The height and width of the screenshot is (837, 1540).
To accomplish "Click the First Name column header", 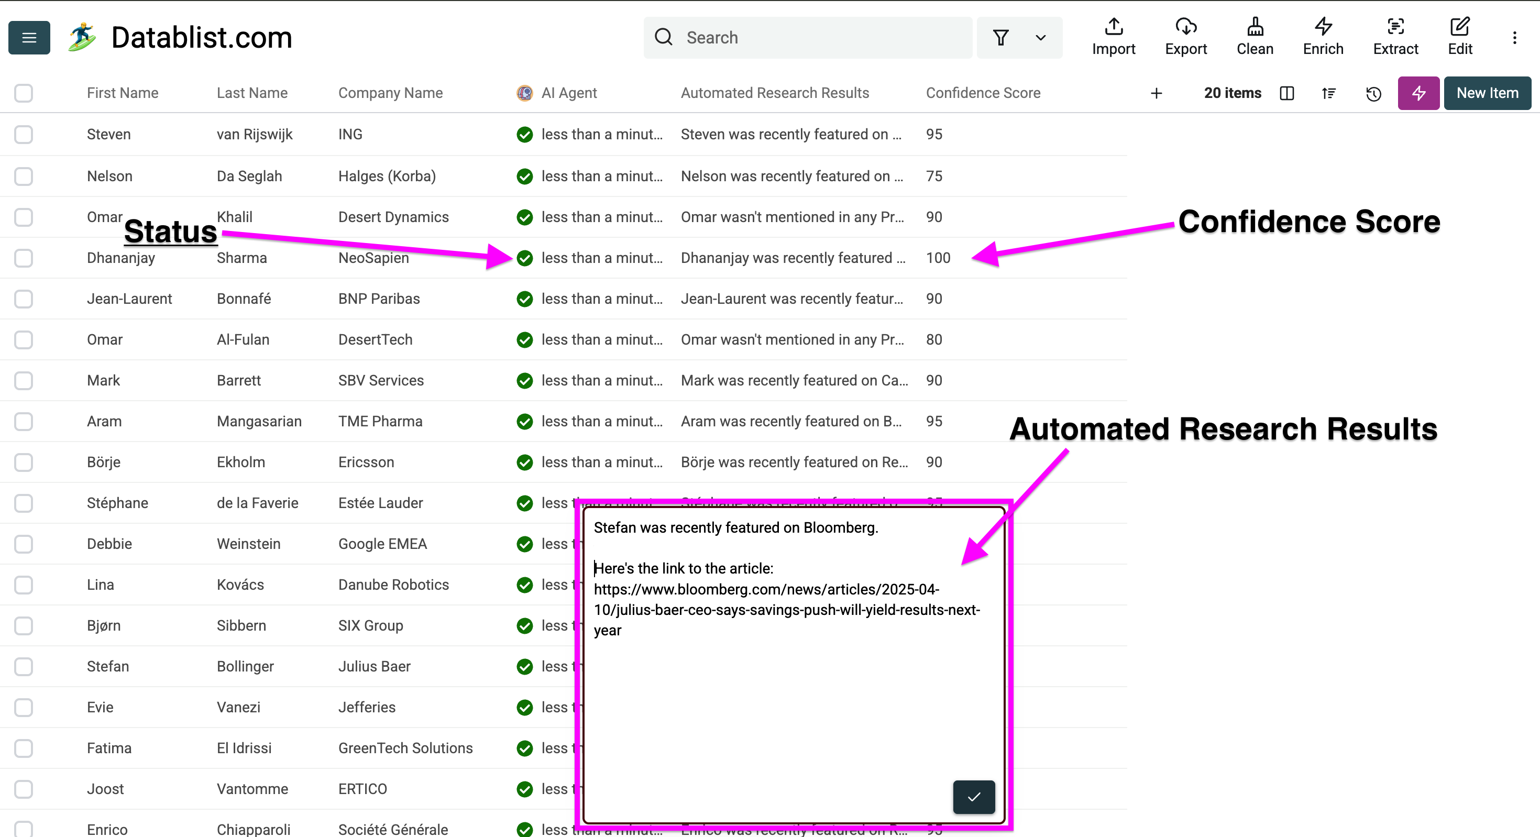I will point(123,93).
